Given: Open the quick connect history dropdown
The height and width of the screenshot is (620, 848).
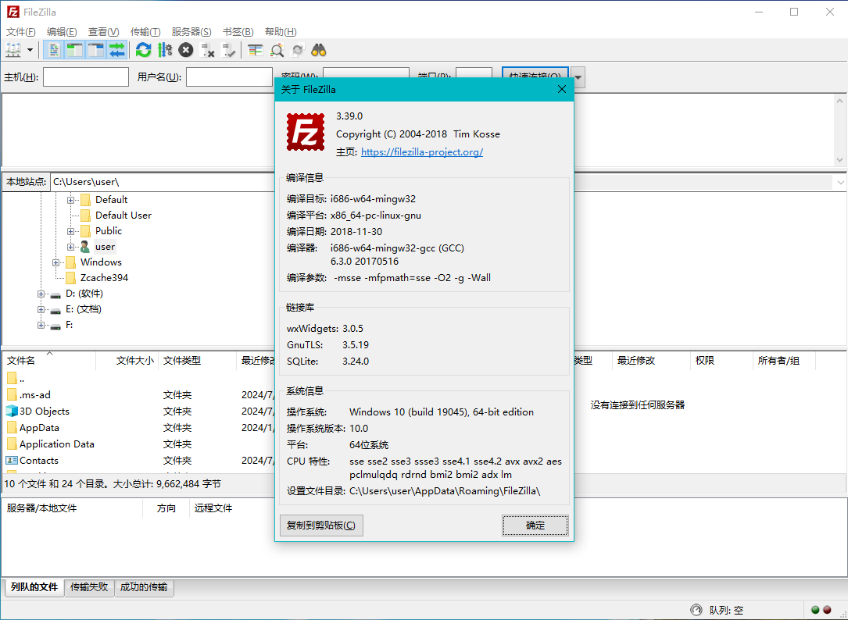Looking at the screenshot, I should [x=578, y=77].
